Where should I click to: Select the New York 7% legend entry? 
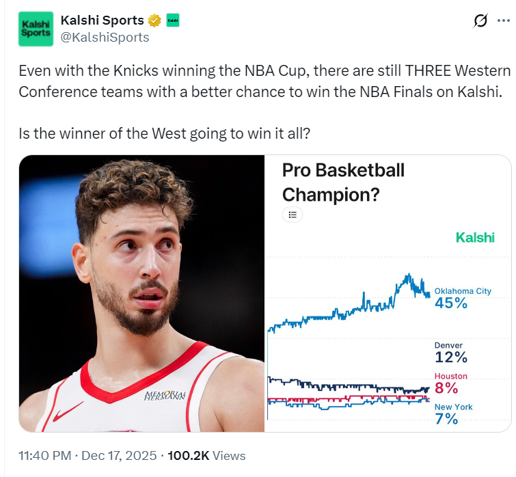point(453,414)
